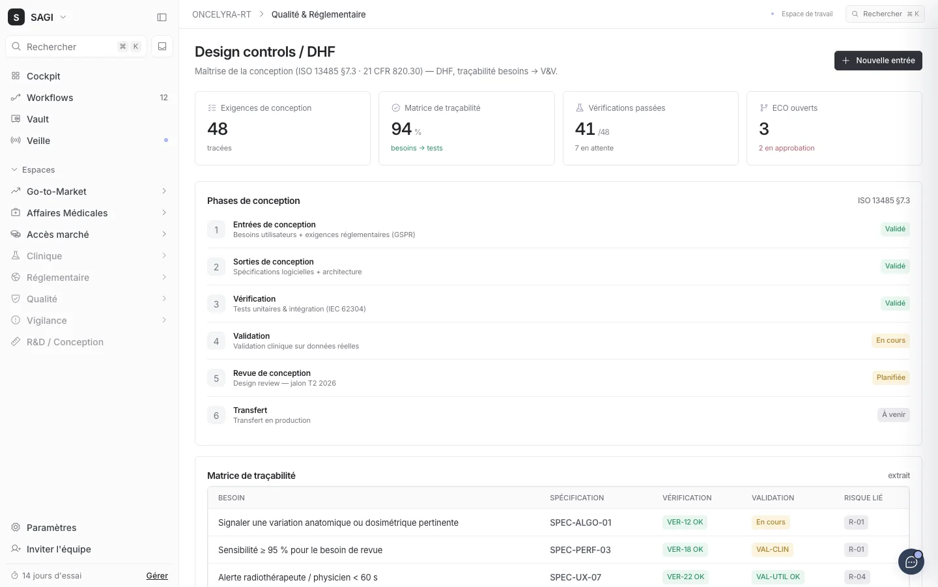Click the top-right Rechercher search box
938x587 pixels.
click(885, 14)
